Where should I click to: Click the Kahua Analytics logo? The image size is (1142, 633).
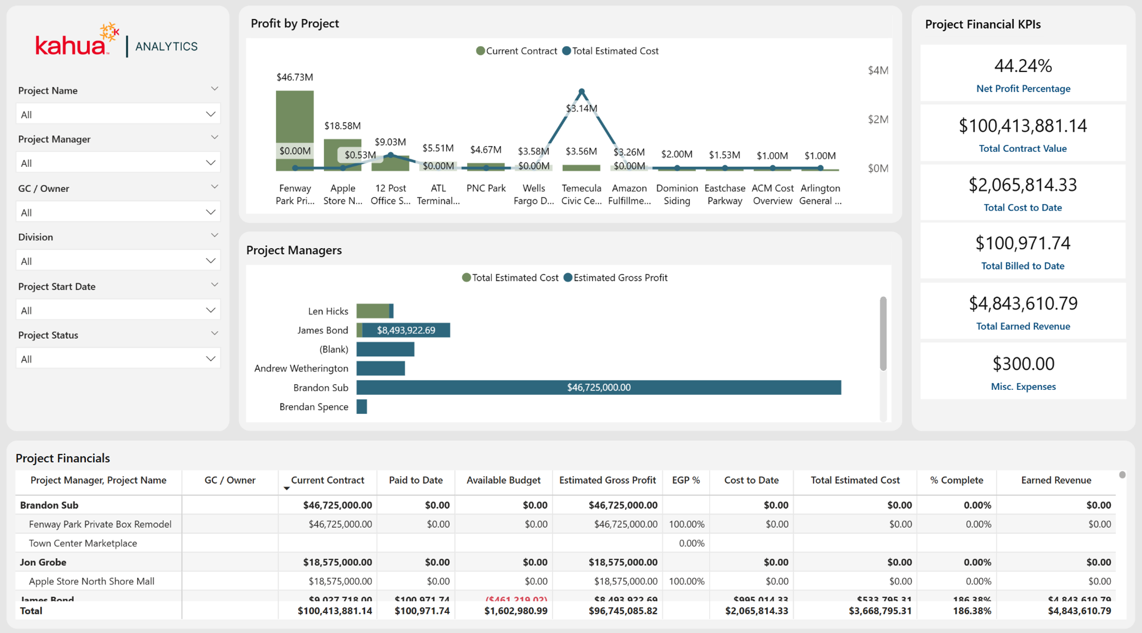(117, 40)
